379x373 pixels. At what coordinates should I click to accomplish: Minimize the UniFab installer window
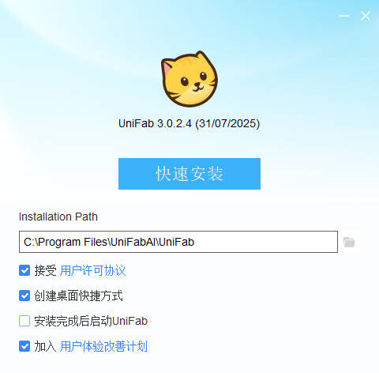click(344, 16)
